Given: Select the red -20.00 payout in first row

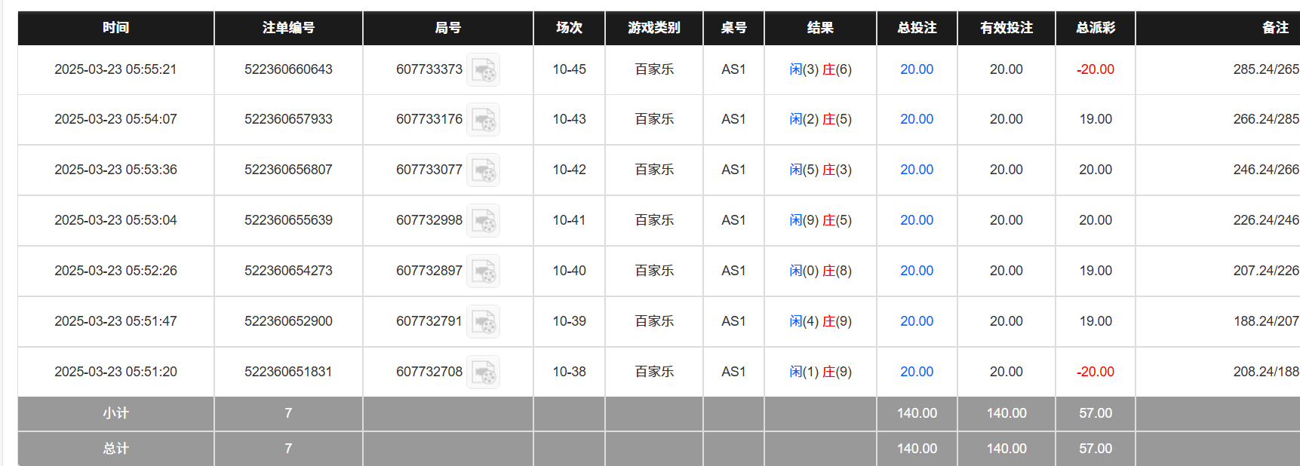Looking at the screenshot, I should 1095,69.
